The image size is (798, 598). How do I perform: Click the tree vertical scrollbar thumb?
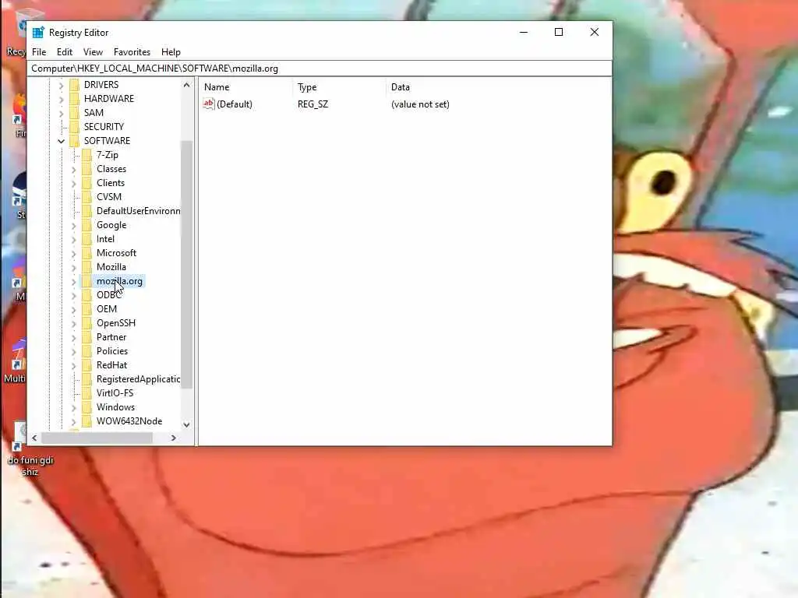186,265
